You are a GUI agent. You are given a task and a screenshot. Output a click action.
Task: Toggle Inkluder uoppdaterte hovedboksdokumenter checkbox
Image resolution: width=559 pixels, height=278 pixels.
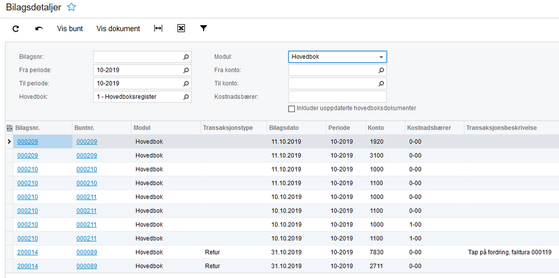(x=292, y=109)
